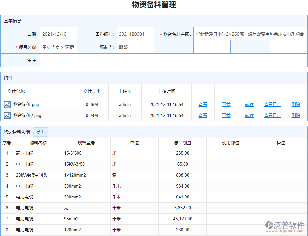The height and width of the screenshot is (236, 308).
Task: Select row 1 高压电缆 in the detail table
Action: click(25, 153)
